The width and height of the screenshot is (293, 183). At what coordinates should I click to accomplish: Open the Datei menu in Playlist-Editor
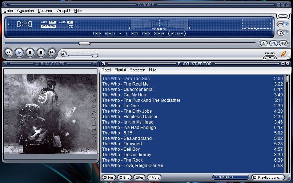106,70
